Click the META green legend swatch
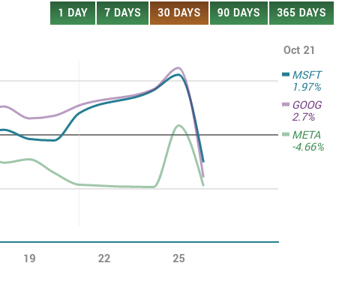 pos(286,134)
